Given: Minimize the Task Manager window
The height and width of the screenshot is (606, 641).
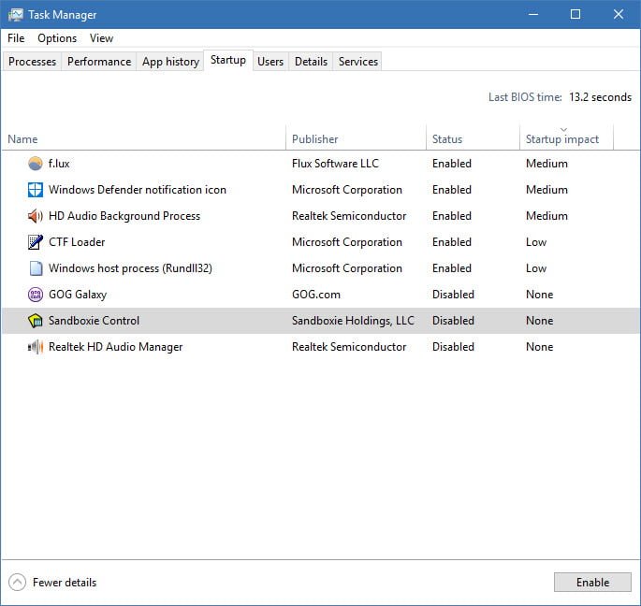Looking at the screenshot, I should pos(533,14).
